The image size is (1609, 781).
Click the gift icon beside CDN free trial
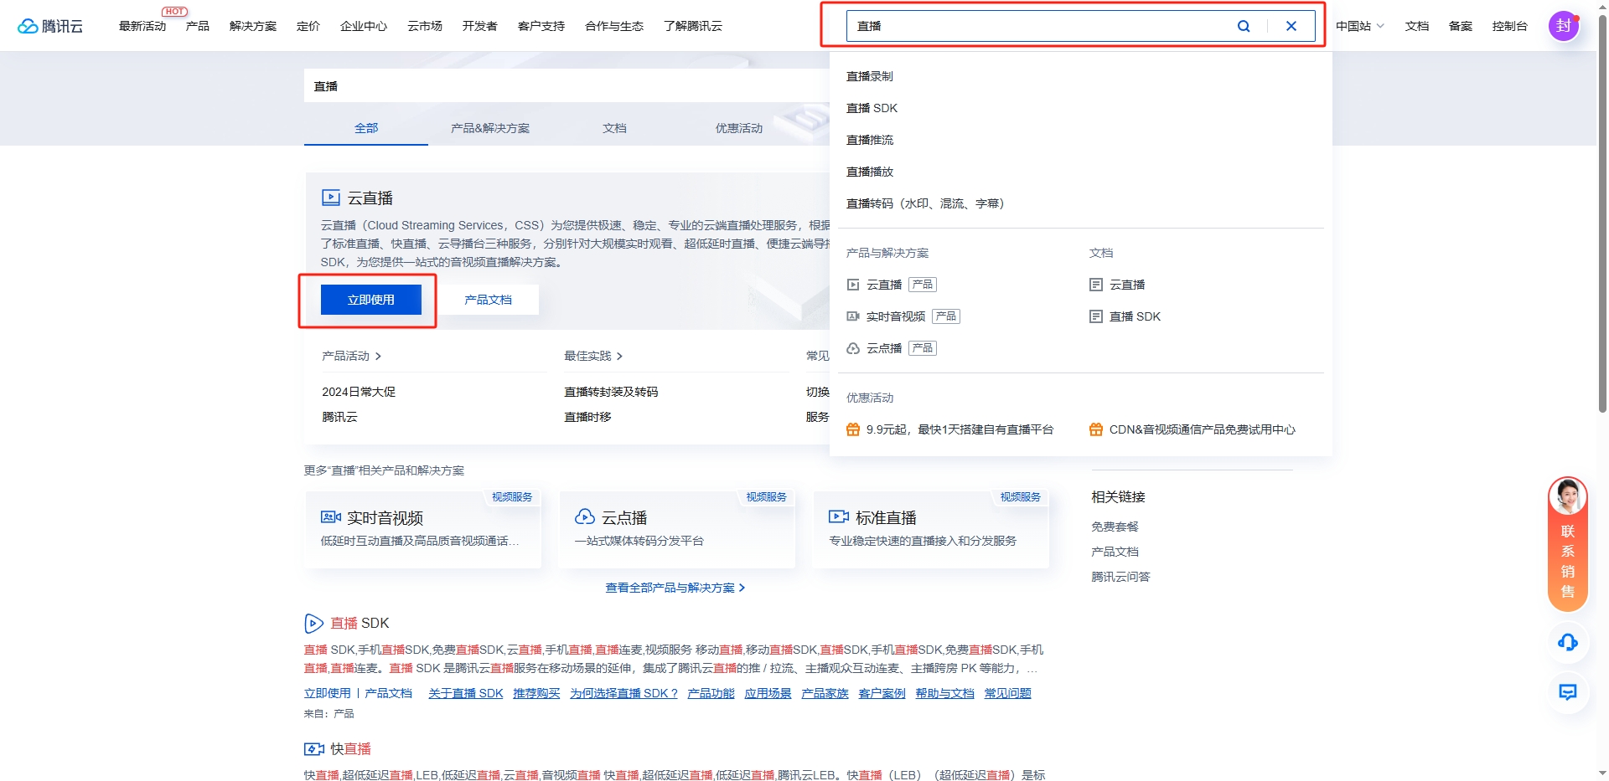1096,429
